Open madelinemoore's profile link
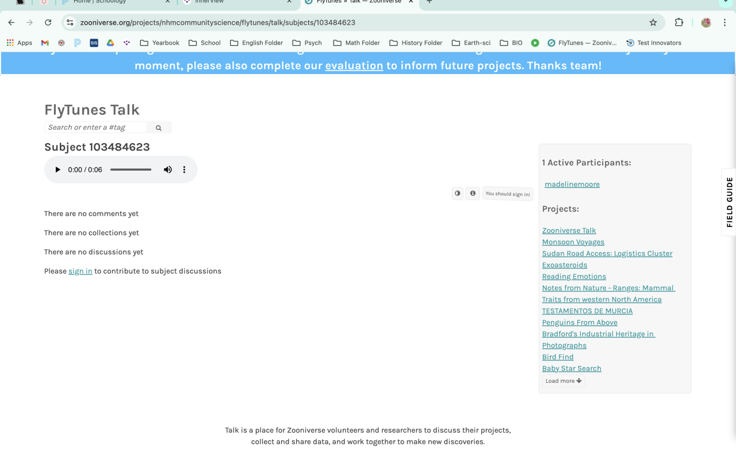 572,184
